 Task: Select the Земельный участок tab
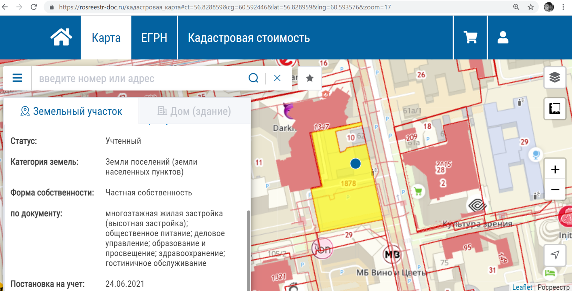pyautogui.click(x=71, y=111)
